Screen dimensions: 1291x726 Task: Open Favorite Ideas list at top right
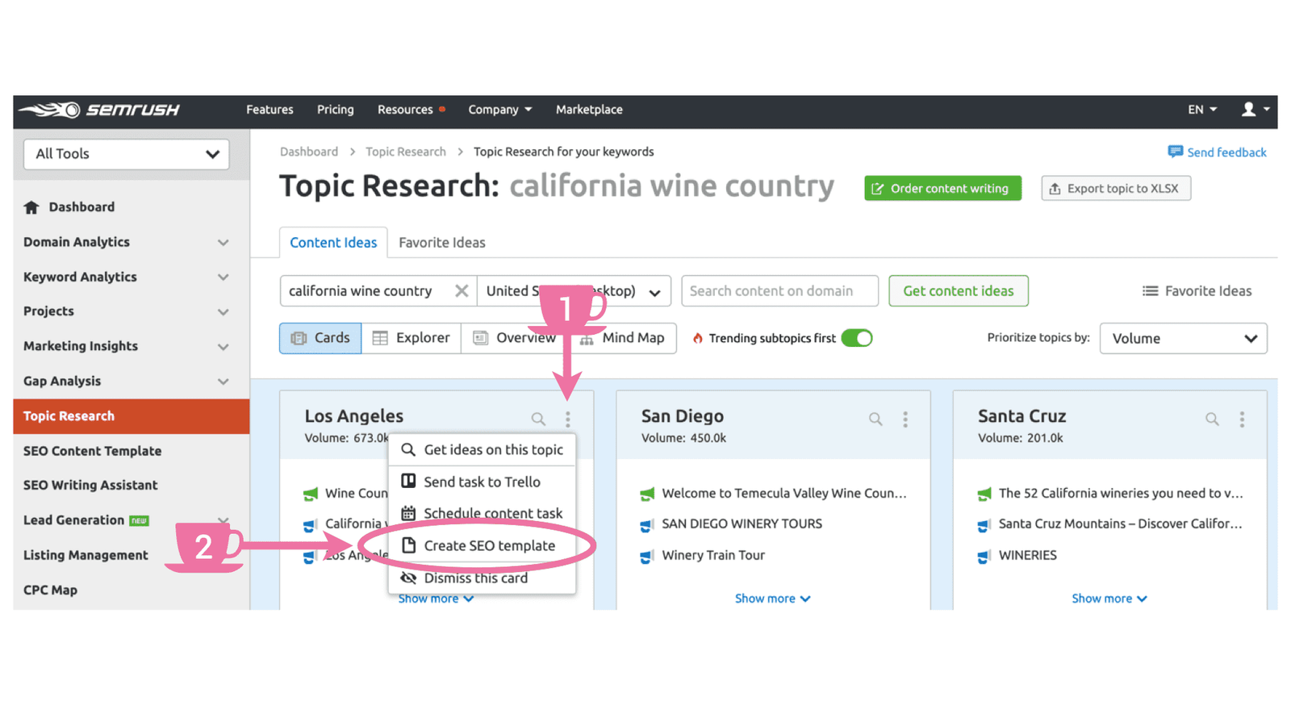pyautogui.click(x=1197, y=290)
